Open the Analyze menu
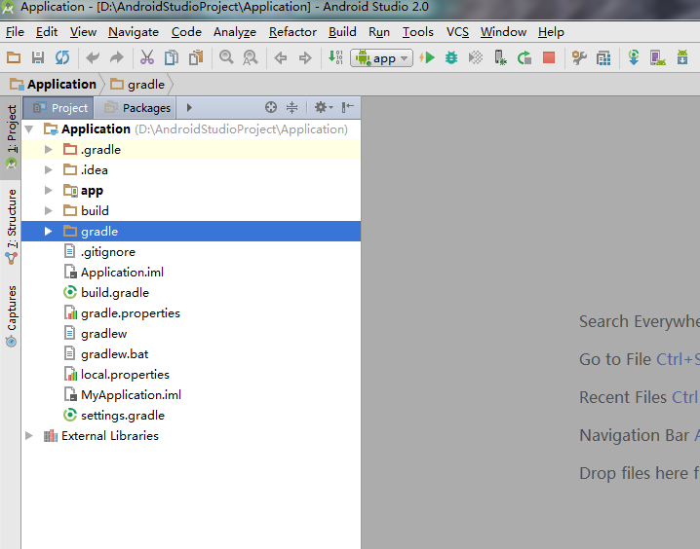 pyautogui.click(x=235, y=32)
